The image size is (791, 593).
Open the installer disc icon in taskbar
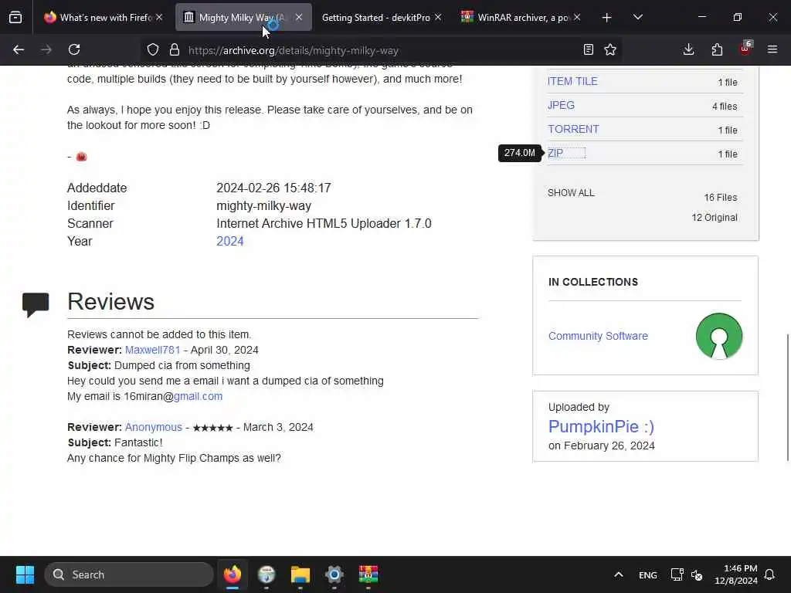pos(266,574)
